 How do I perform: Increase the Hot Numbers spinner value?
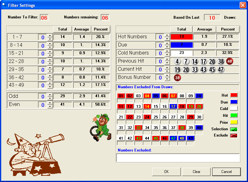[167, 35]
